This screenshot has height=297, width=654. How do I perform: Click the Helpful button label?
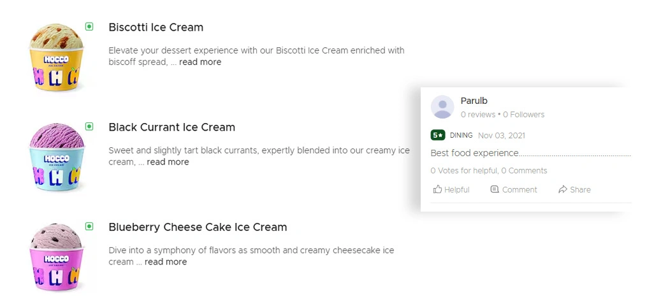coord(456,190)
